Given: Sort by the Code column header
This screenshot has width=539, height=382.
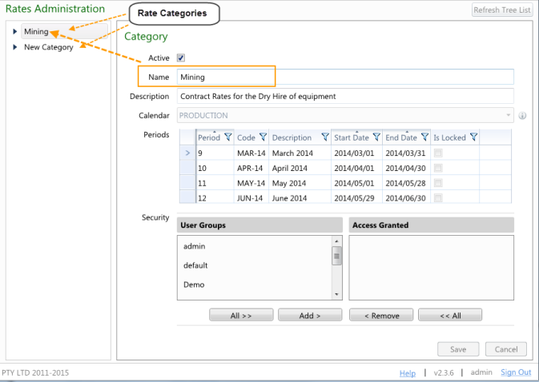Looking at the screenshot, I should tap(246, 137).
